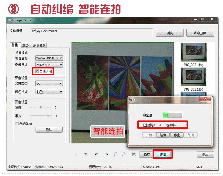This screenshot has width=223, height=176.
Task: Click the Image Center title bar icon
Action: (10, 20)
